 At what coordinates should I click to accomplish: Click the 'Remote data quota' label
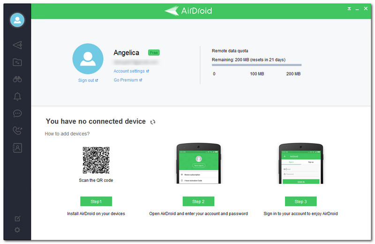pos(230,51)
